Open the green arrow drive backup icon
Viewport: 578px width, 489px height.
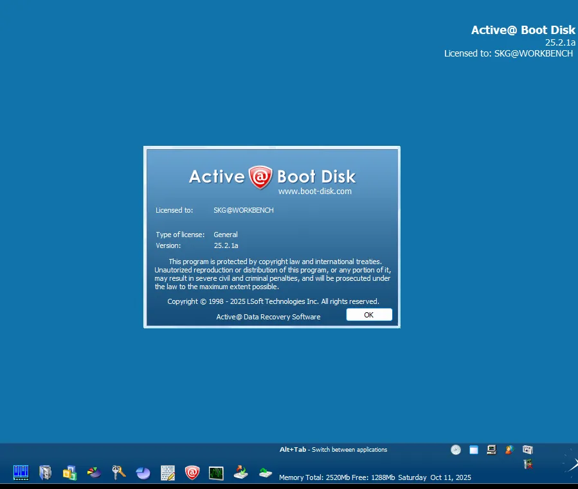pyautogui.click(x=265, y=472)
